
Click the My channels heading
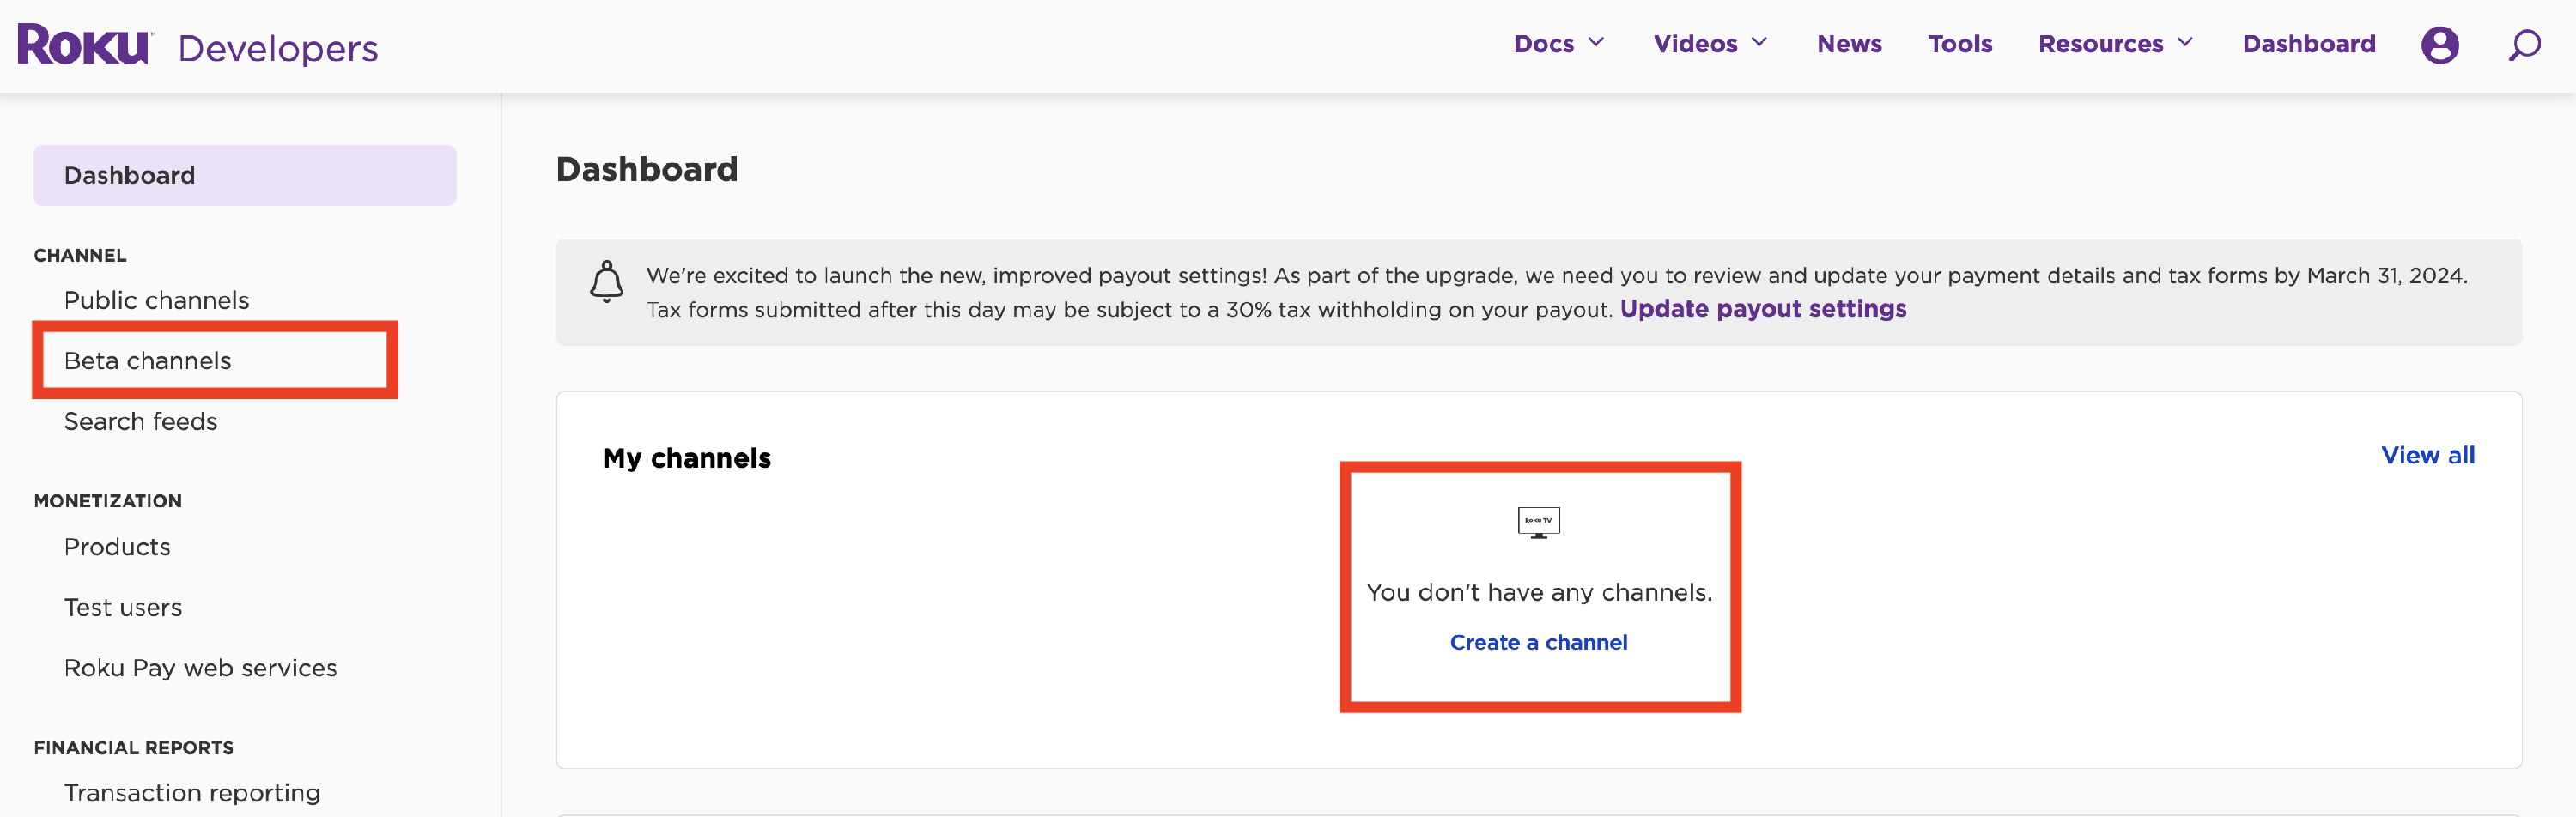[686, 458]
